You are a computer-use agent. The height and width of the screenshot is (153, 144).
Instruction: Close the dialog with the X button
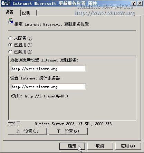tap(140, 3)
